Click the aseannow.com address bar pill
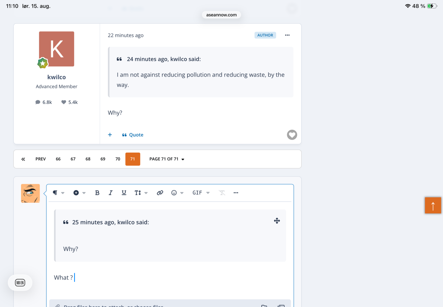This screenshot has width=443, height=307. [221, 15]
